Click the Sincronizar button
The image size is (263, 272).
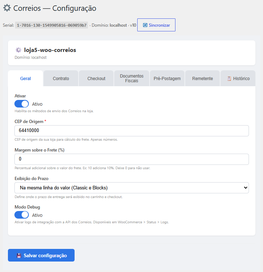(x=156, y=25)
